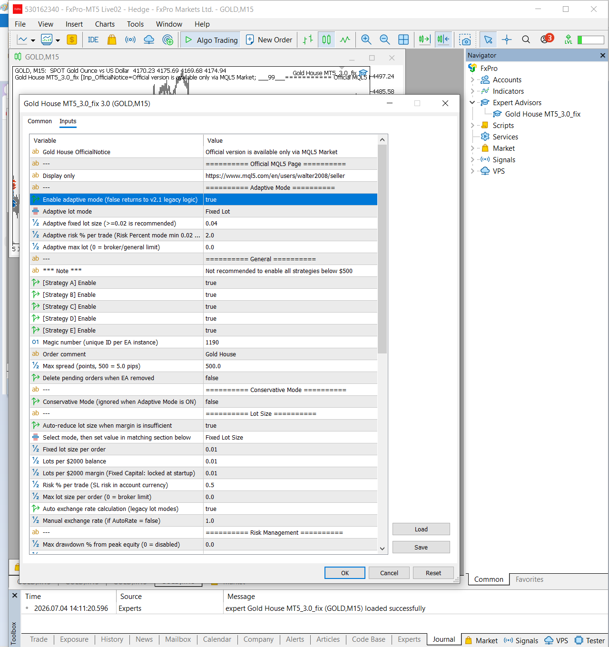Select Magic number value 1190
Image resolution: width=609 pixels, height=647 pixels.
point(290,343)
